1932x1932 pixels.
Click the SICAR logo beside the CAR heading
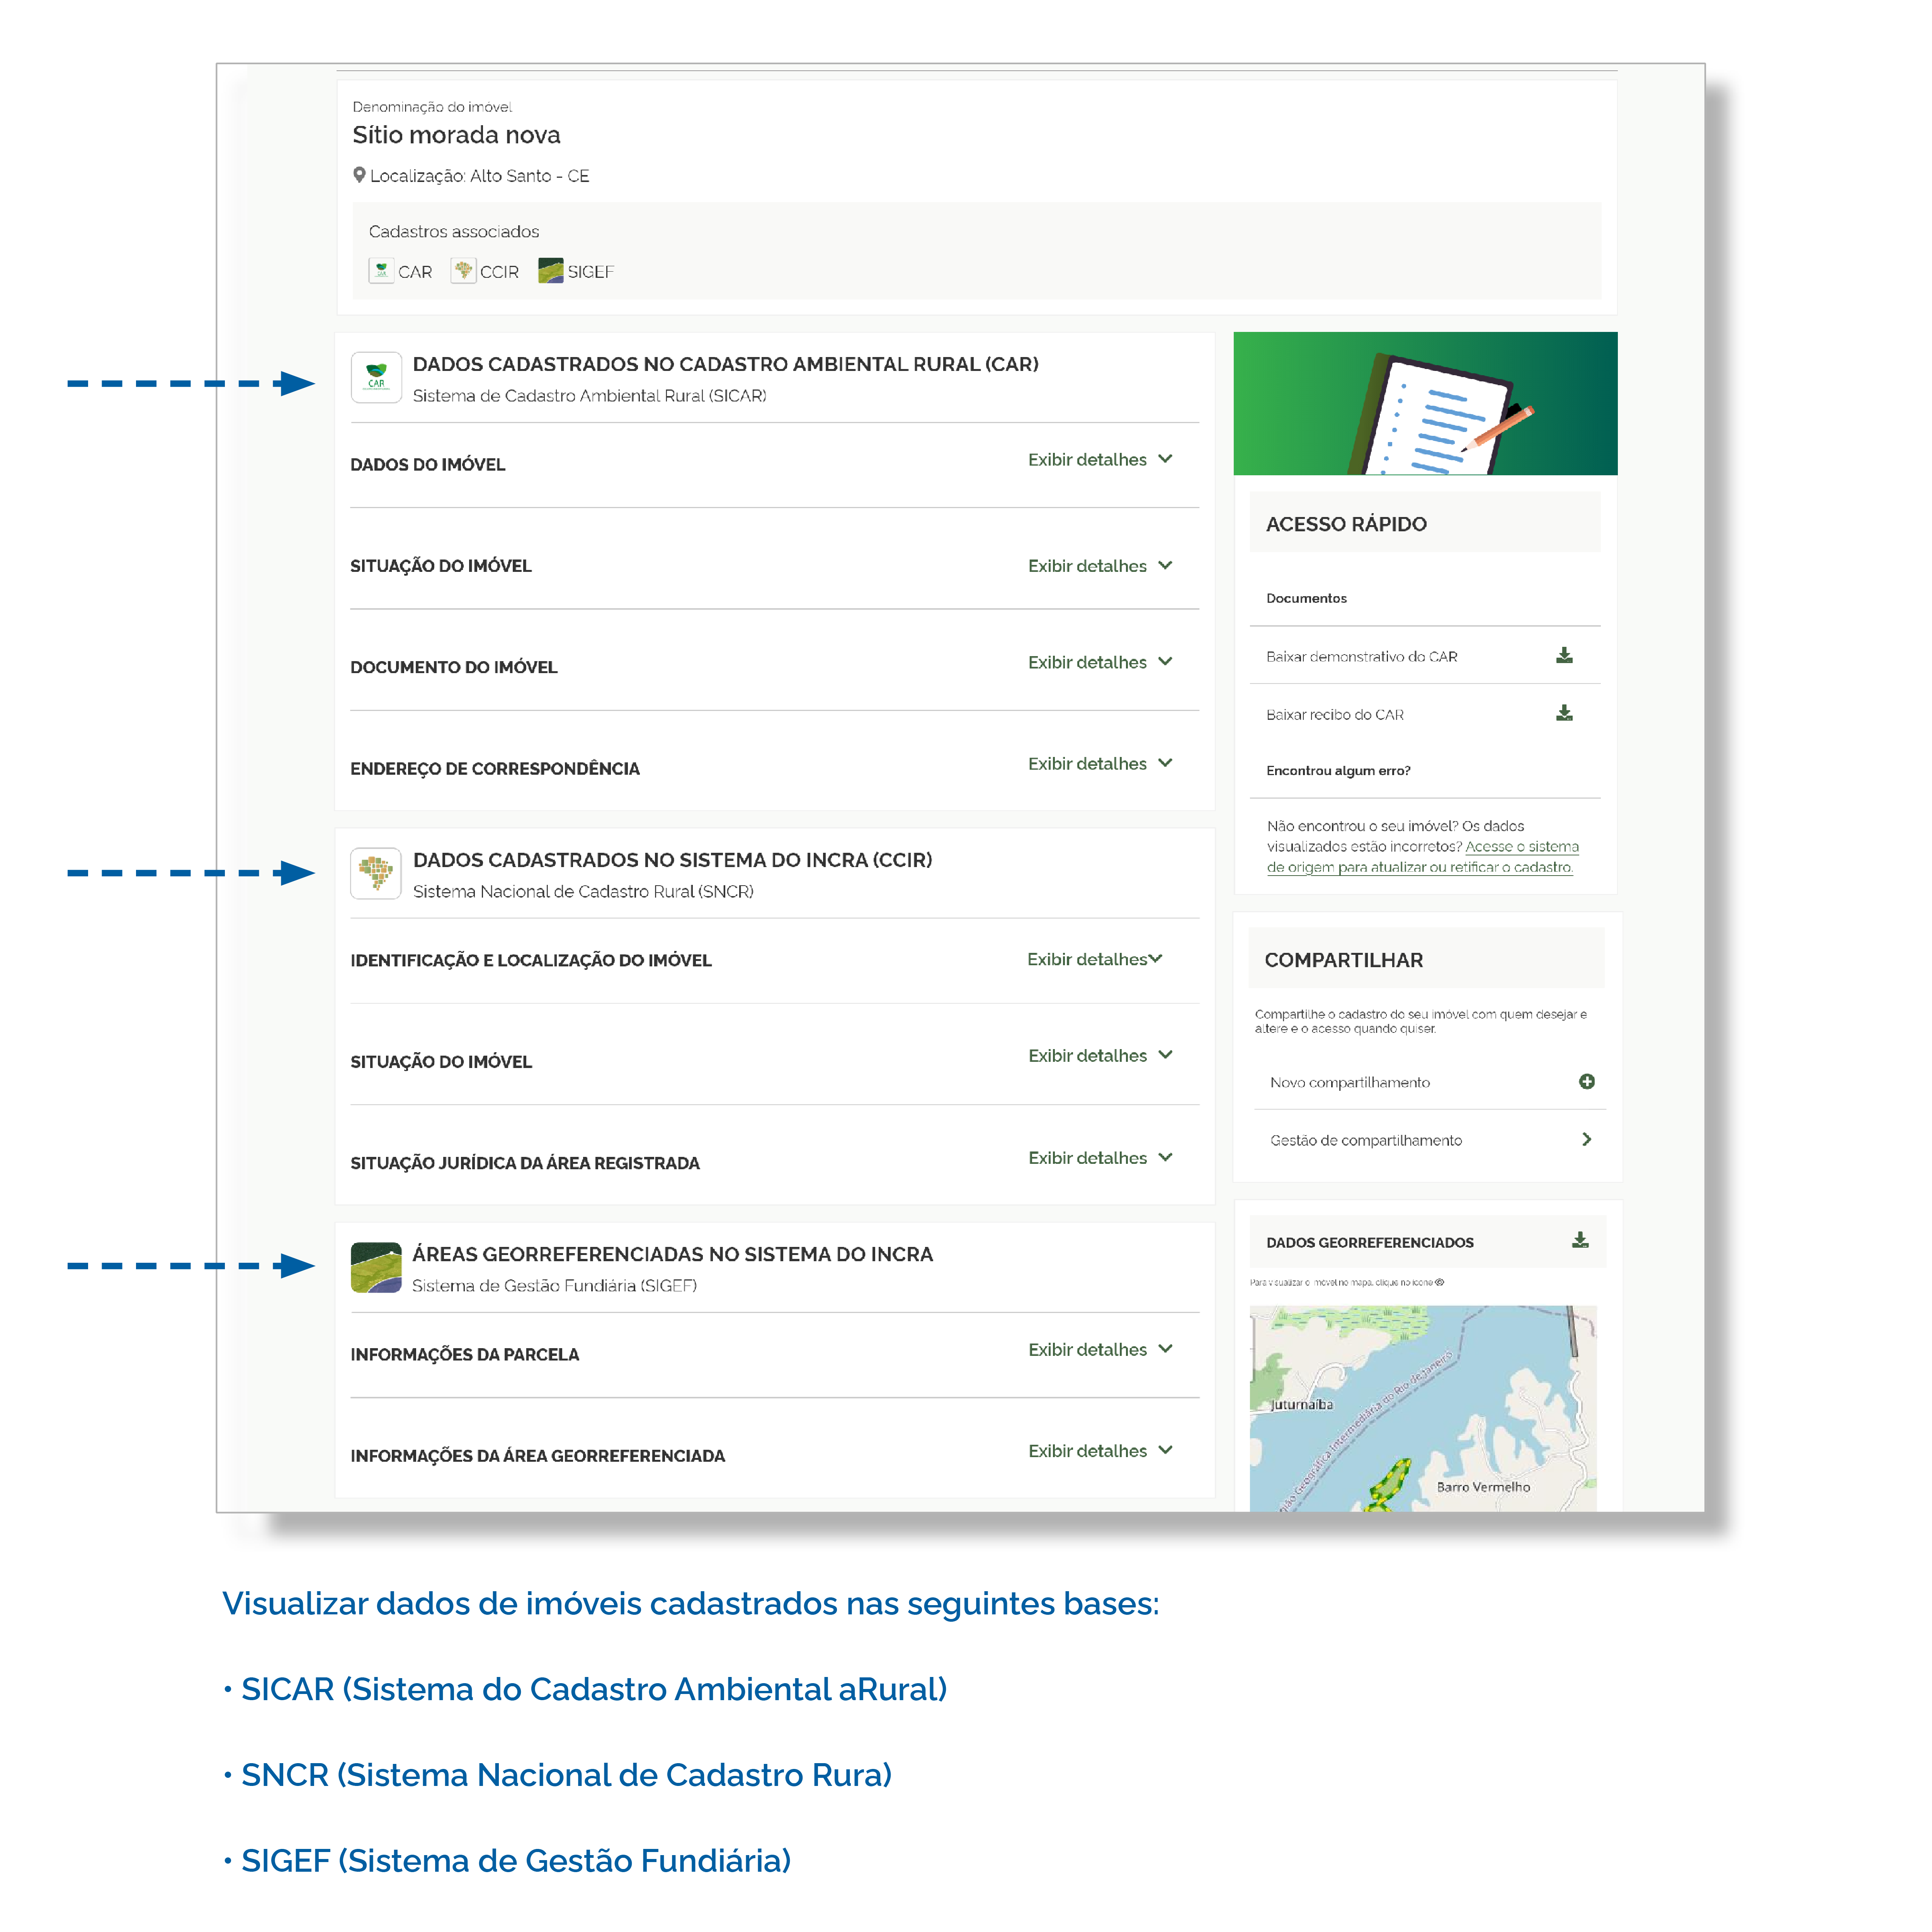point(376,377)
